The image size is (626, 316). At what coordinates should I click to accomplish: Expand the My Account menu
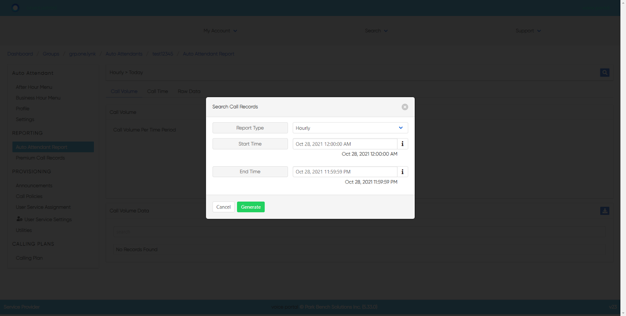pos(220,31)
